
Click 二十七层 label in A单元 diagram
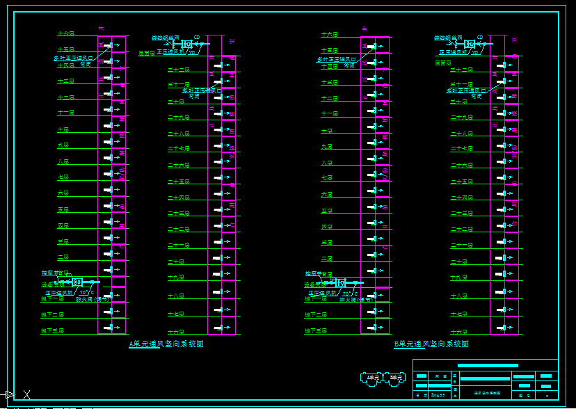179,148
